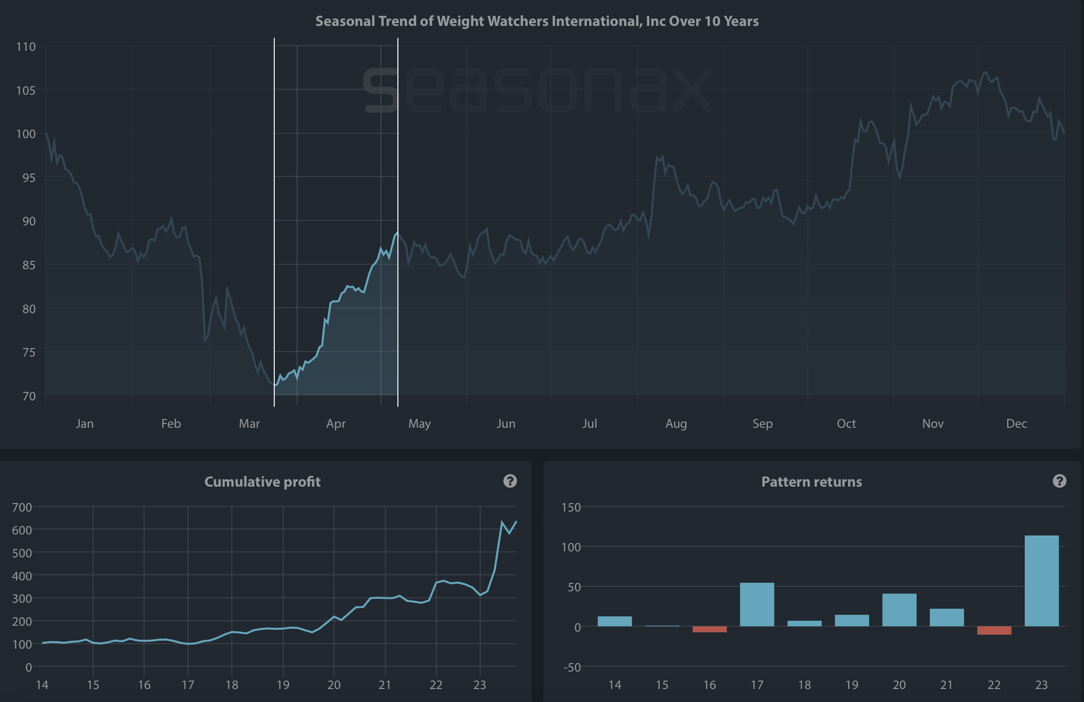Click the 'Cumulative profit' chart title
Viewport: 1084px width, 702px height.
coord(263,482)
